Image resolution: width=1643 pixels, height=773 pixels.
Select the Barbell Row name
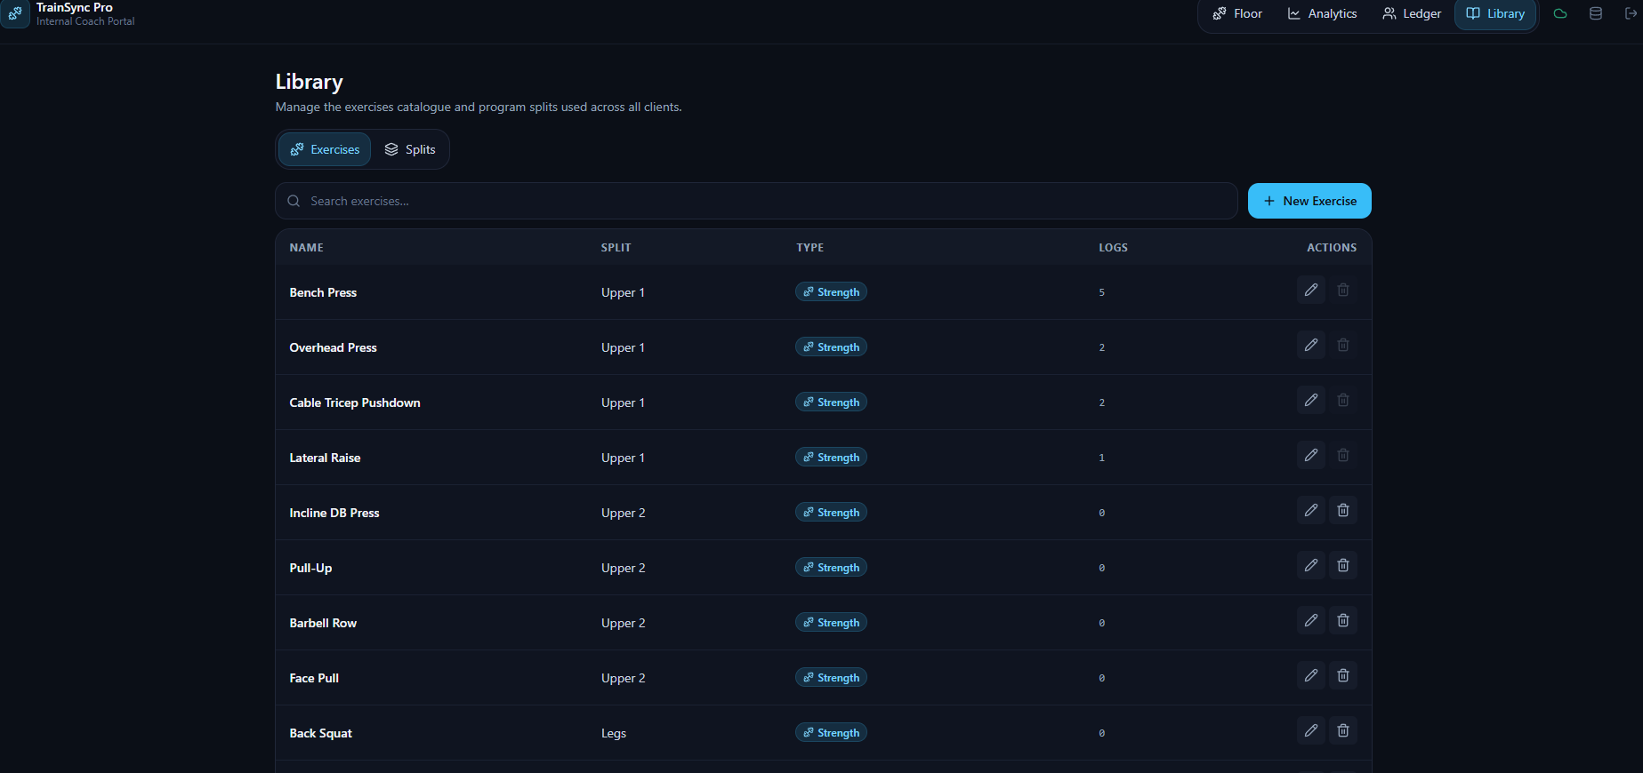[323, 623]
